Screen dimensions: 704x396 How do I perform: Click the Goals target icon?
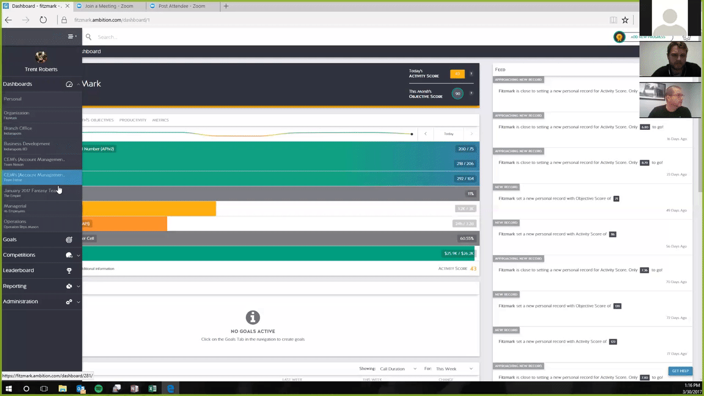point(69,240)
